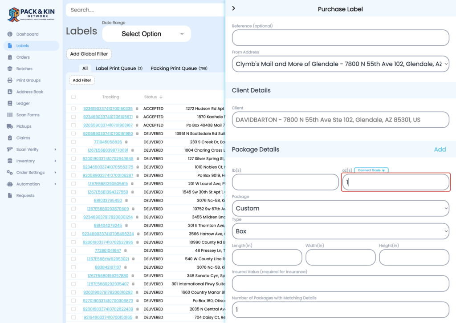The image size is (456, 323).
Task: Open the Package dropdown showing Custom
Action: [x=340, y=208]
